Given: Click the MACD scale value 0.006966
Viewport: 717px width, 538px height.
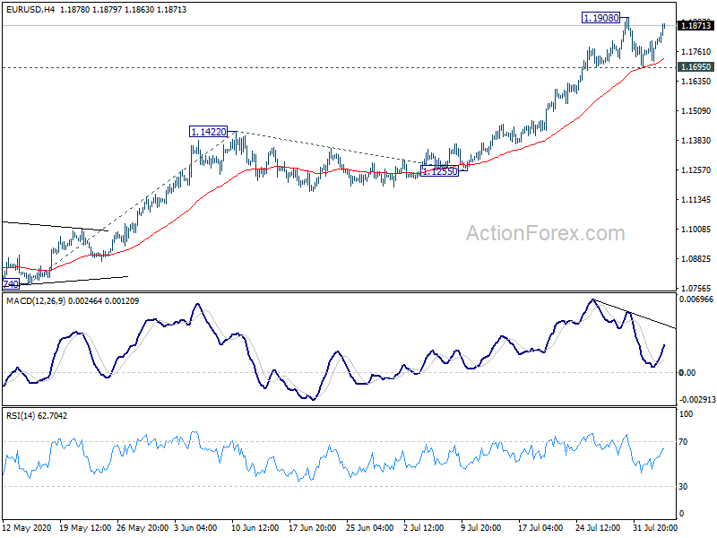Looking at the screenshot, I should point(696,299).
